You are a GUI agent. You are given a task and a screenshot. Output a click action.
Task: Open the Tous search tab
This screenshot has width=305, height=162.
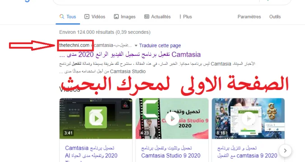68,17
